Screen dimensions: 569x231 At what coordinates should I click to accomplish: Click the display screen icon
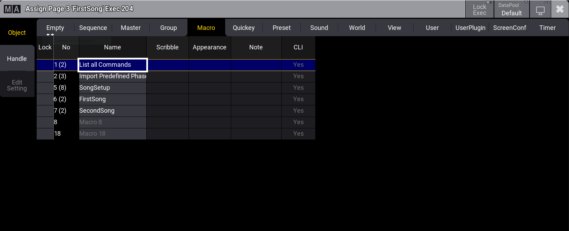point(540,10)
